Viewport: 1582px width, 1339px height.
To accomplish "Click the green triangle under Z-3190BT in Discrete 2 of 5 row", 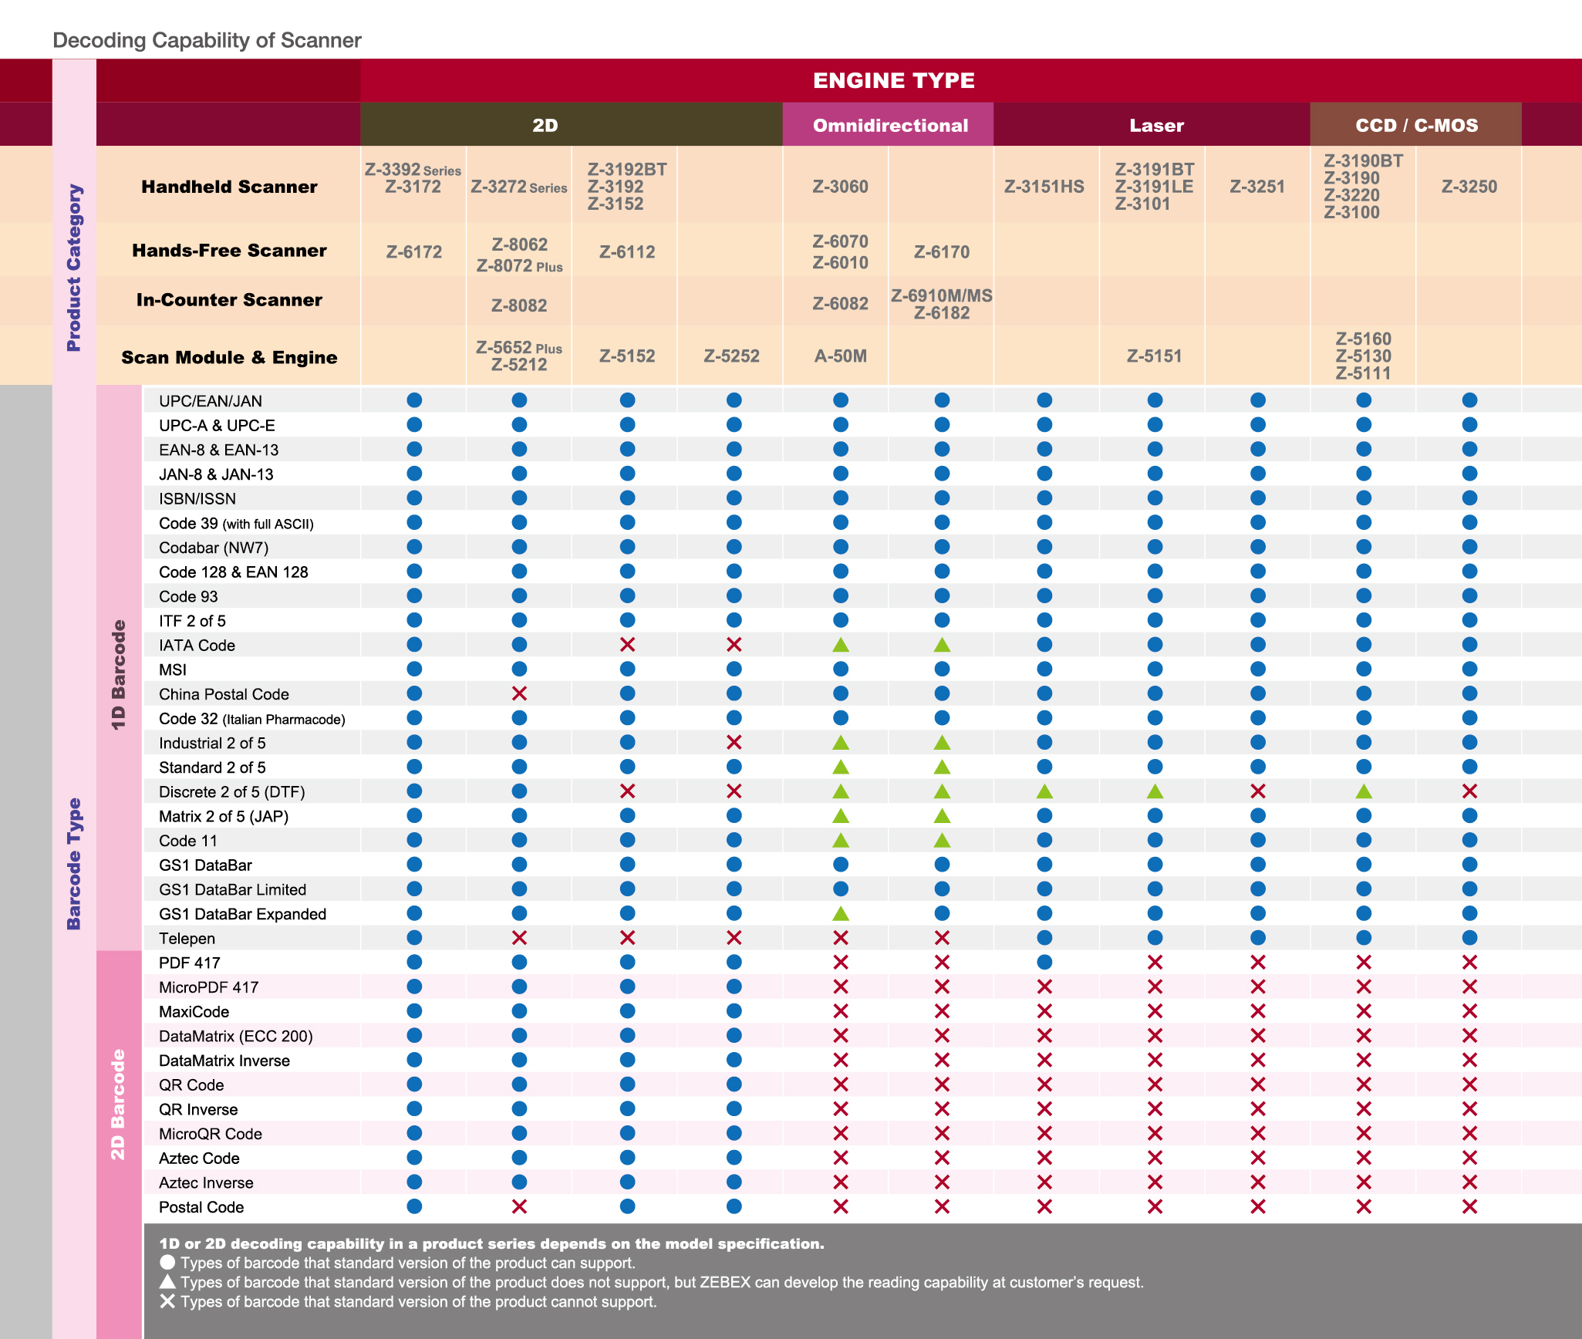I will (1364, 791).
